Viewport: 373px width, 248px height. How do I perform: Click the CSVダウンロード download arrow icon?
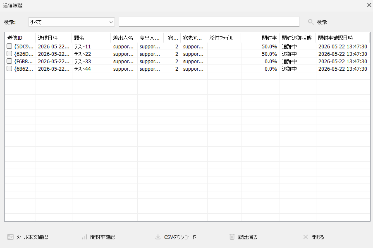coord(158,237)
